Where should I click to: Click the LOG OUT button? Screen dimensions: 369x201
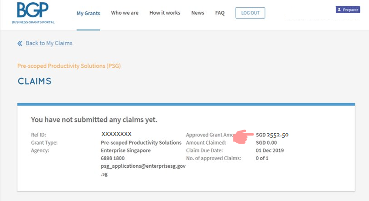(250, 13)
